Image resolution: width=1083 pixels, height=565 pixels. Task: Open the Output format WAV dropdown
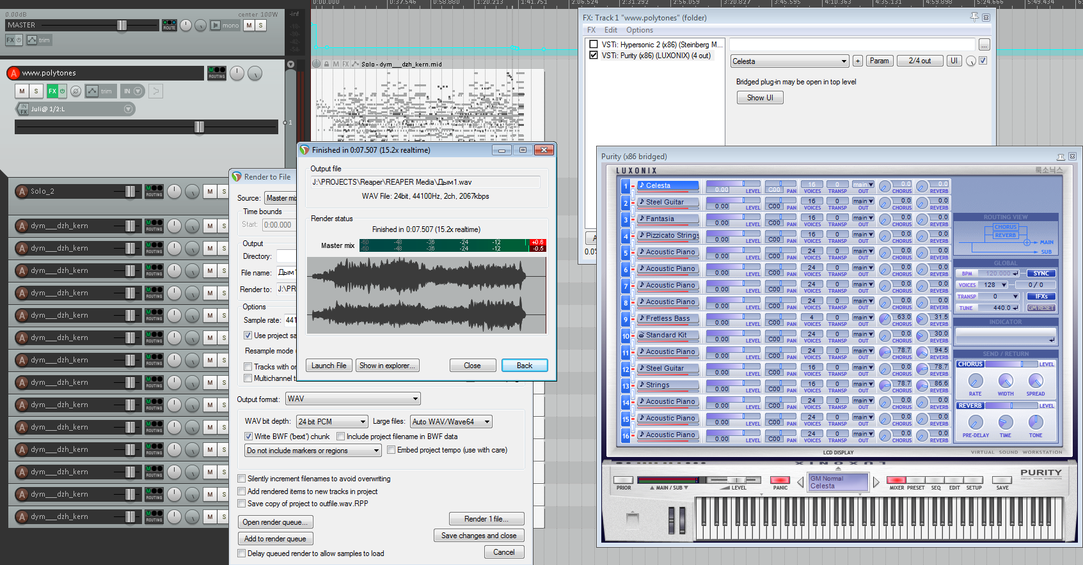352,399
